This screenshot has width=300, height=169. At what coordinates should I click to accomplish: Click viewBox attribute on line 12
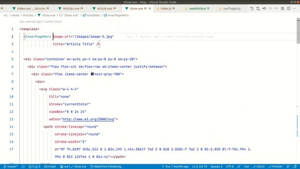(x=56, y=112)
